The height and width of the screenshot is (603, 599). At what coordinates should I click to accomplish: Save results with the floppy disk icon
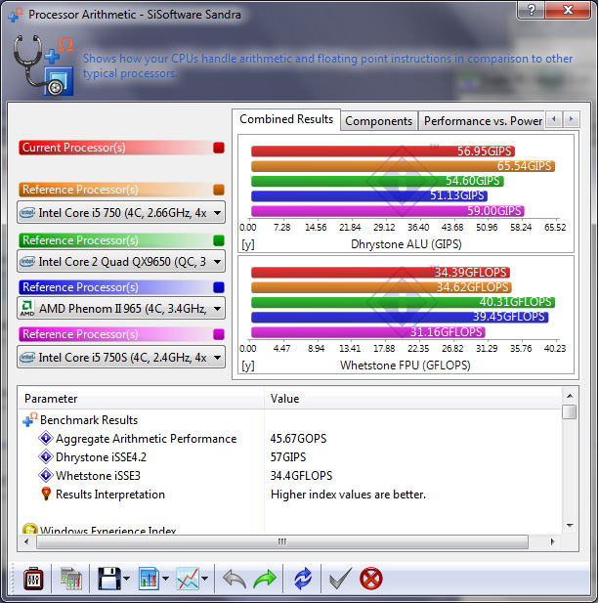(x=108, y=579)
